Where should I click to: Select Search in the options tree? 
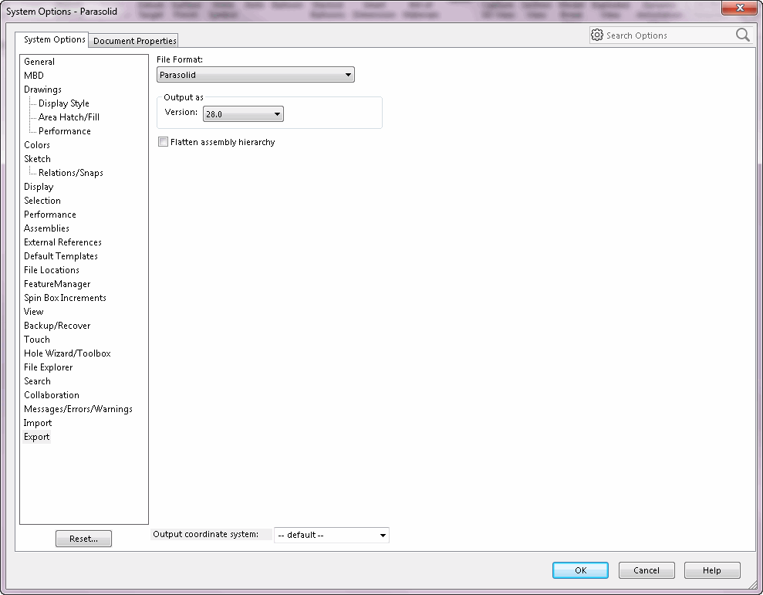[37, 380]
